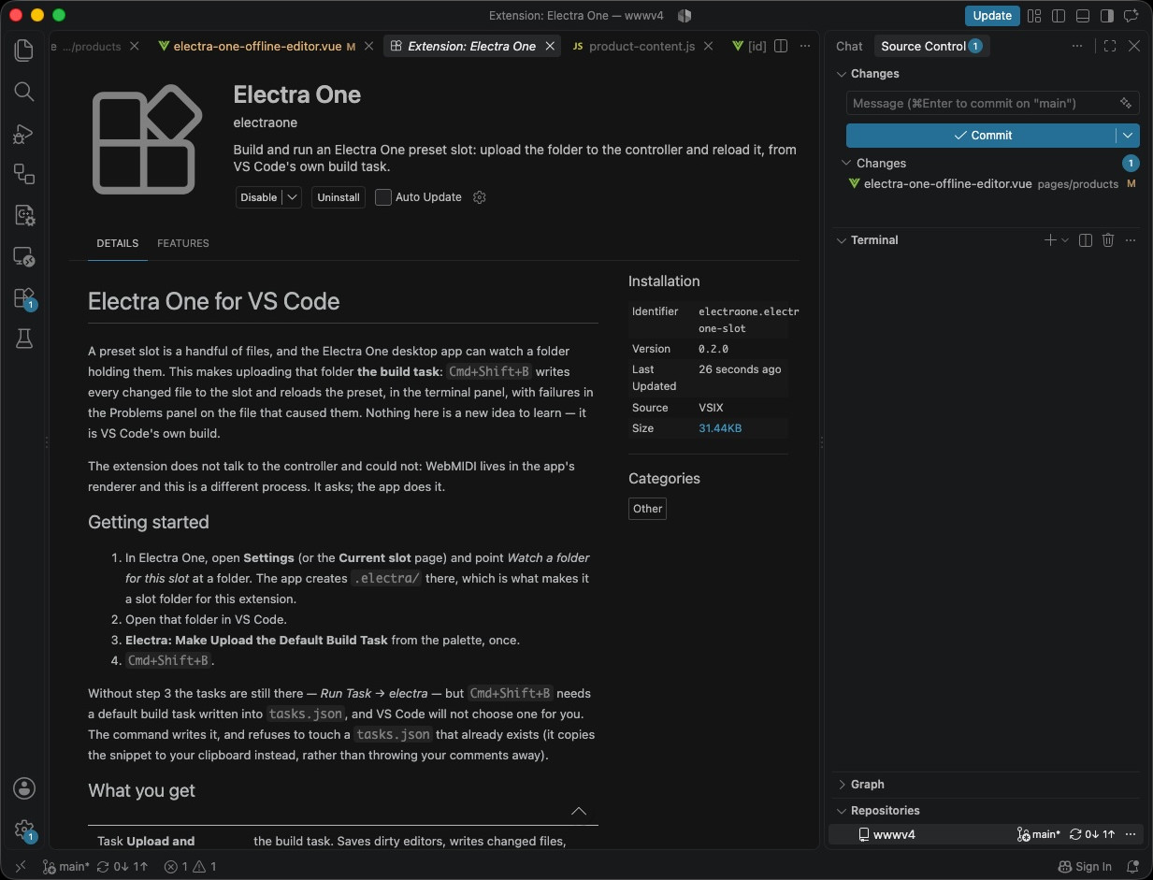Toggle the primary side bar icon
The width and height of the screenshot is (1153, 880).
click(1059, 16)
